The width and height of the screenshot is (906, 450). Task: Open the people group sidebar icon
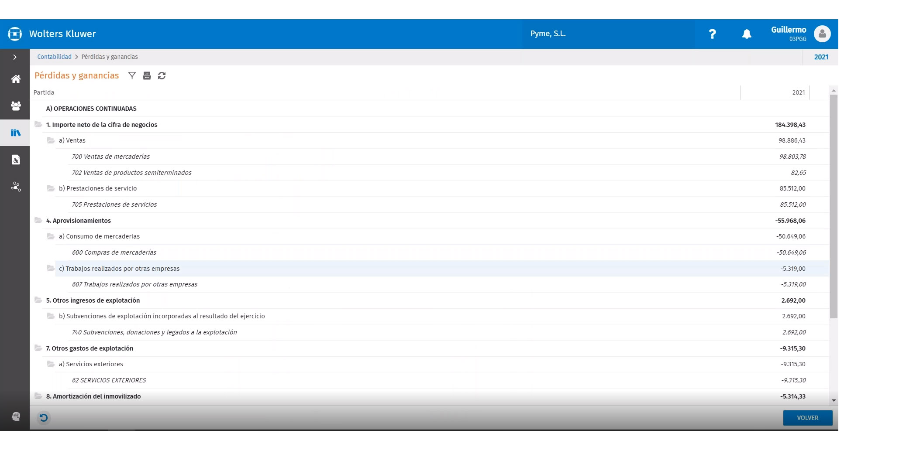[x=16, y=106]
